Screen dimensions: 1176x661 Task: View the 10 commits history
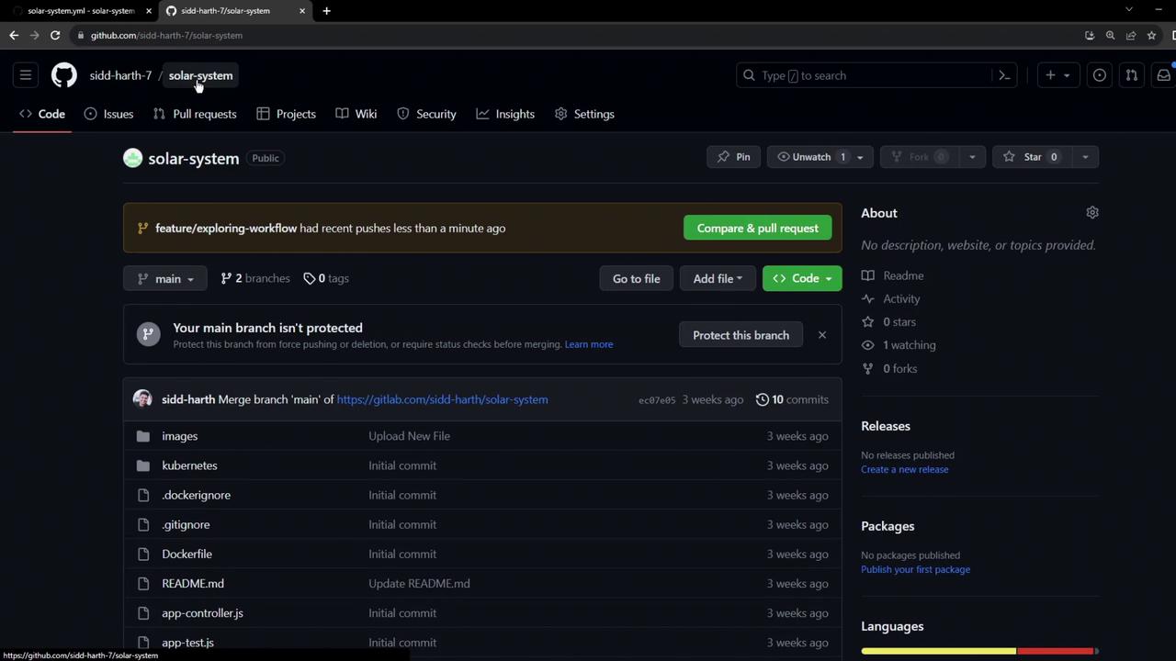pyautogui.click(x=792, y=399)
